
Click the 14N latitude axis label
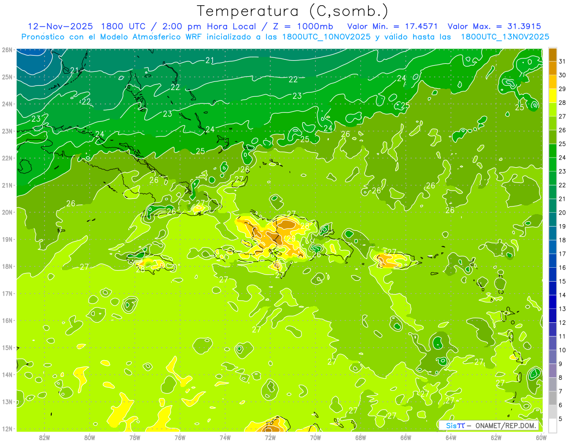tap(7, 375)
